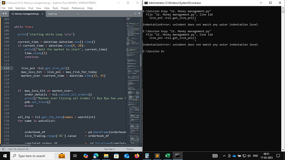Open the Preferences menu
The width and height of the screenshot is (285, 160).
78,8
